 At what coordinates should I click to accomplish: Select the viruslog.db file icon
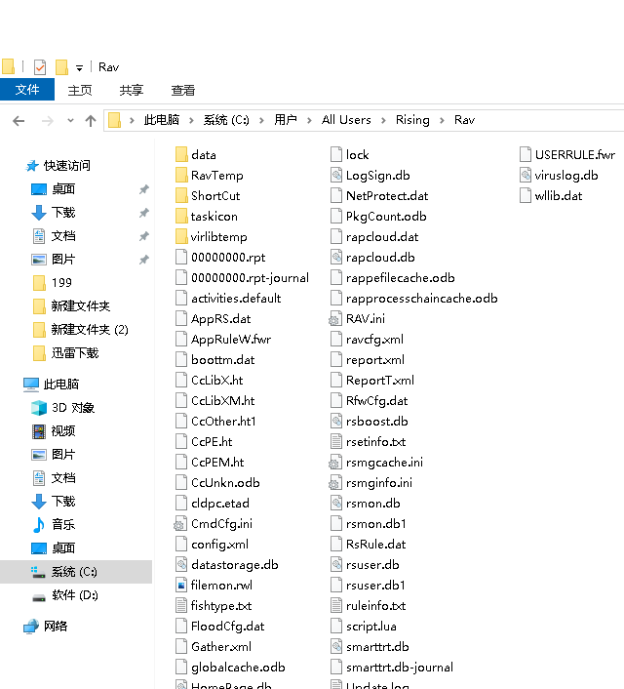click(526, 176)
